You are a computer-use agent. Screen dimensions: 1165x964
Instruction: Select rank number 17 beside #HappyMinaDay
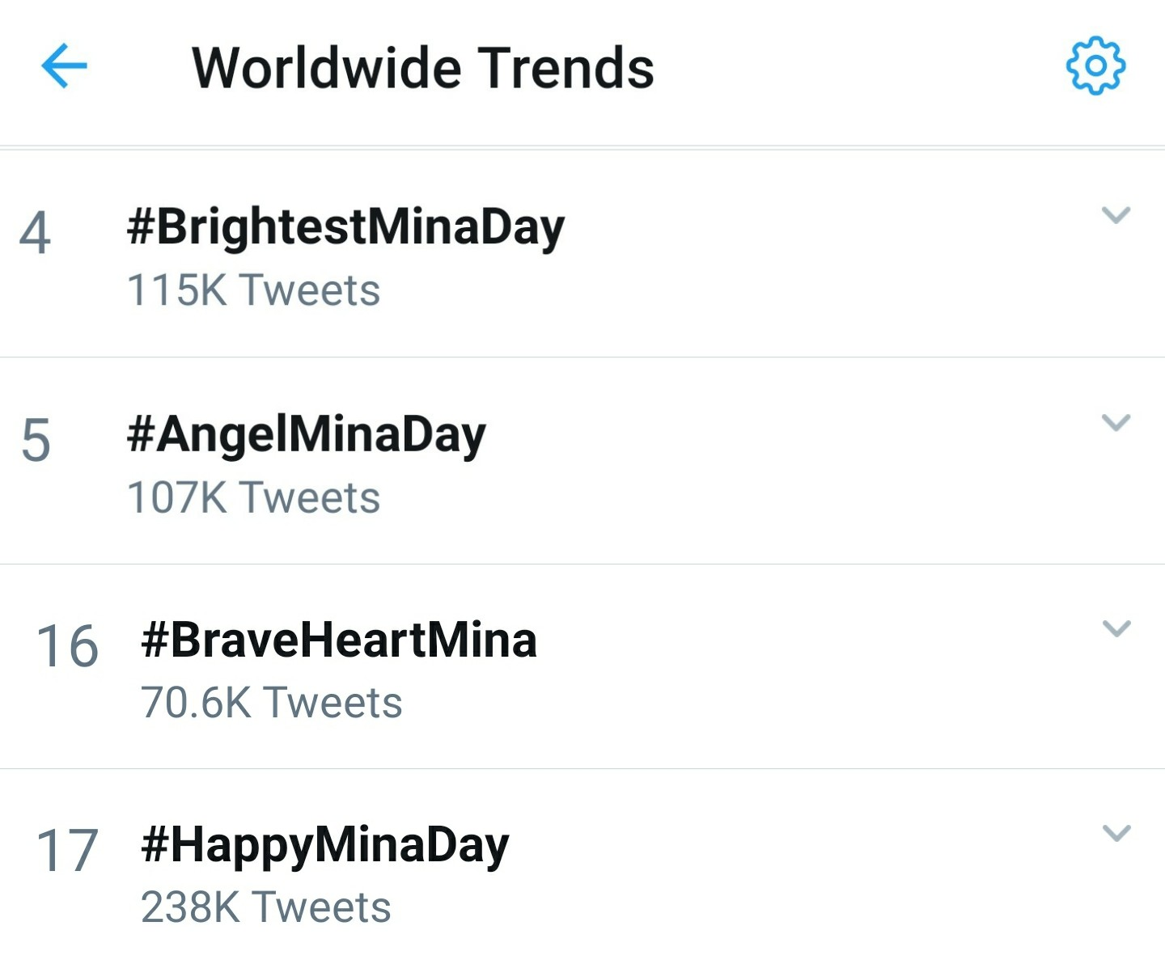coord(67,851)
